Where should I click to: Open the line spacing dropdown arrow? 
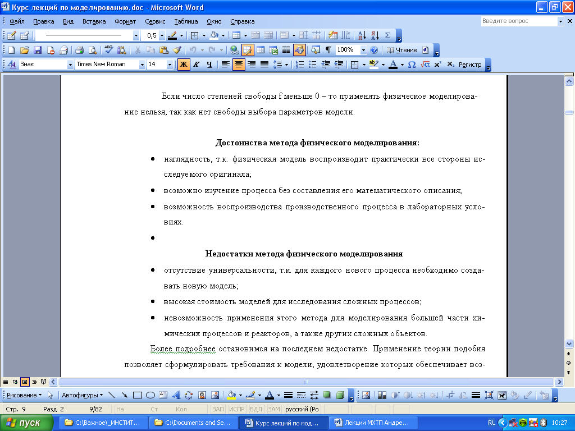[x=286, y=65]
